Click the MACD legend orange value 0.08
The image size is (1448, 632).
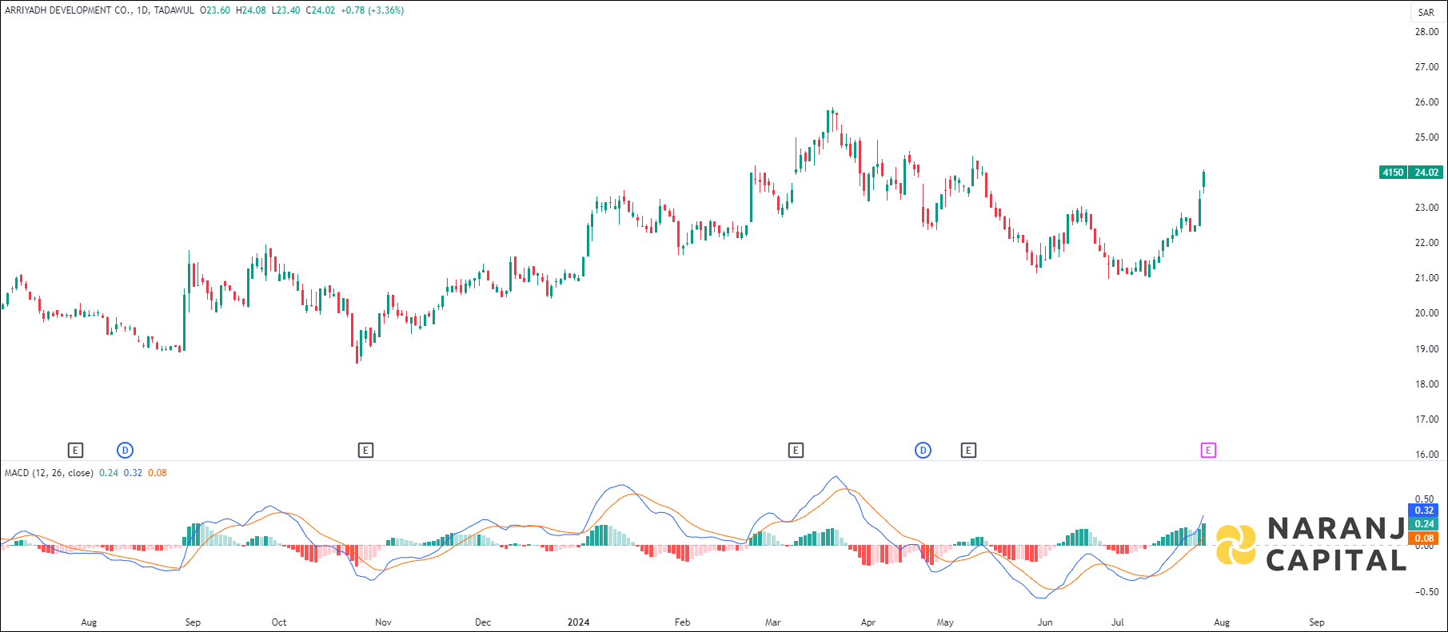(x=158, y=473)
